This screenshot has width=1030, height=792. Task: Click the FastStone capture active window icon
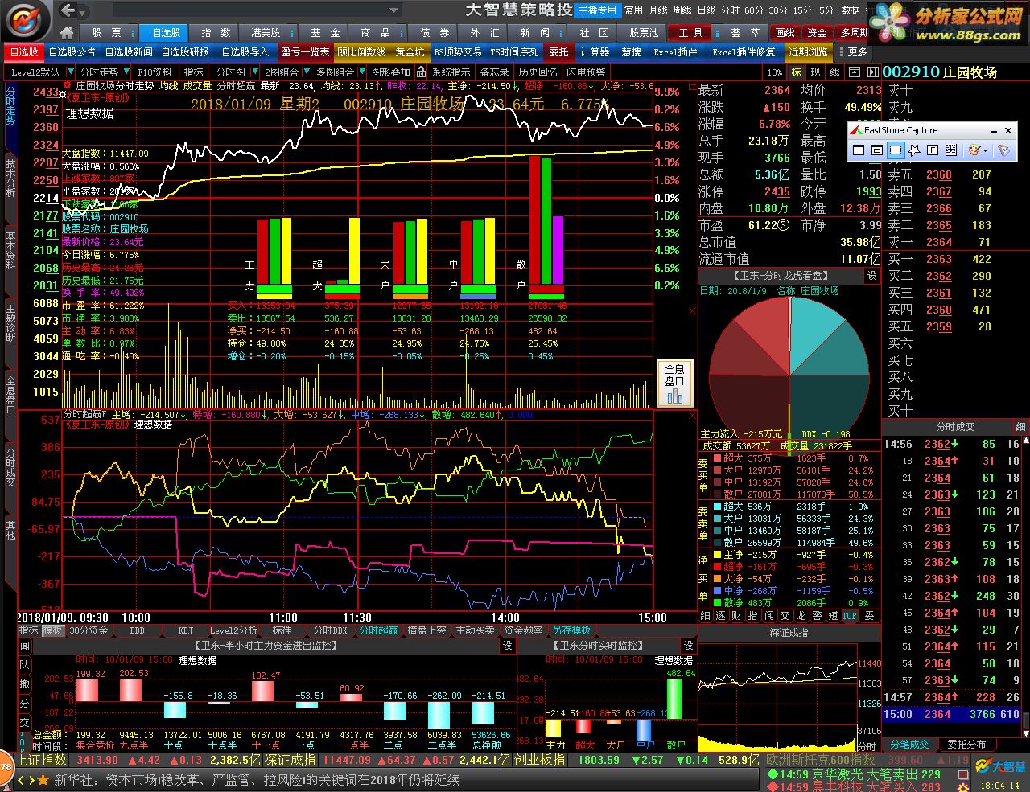pyautogui.click(x=859, y=150)
